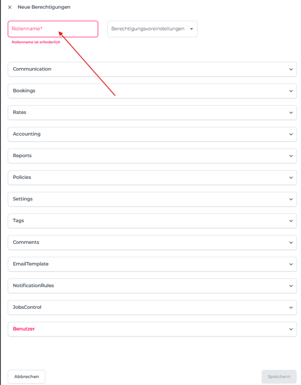Click the EmailTemplate chevron icon
Image resolution: width=301 pixels, height=385 pixels.
click(291, 264)
